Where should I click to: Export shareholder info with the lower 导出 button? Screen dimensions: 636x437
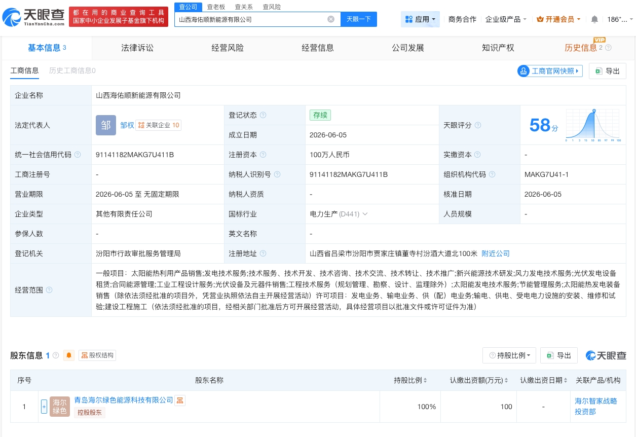(x=559, y=355)
